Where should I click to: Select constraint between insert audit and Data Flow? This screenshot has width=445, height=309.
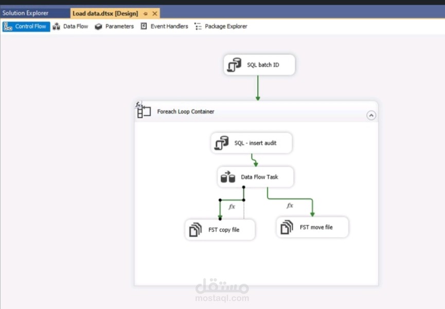[254, 160]
